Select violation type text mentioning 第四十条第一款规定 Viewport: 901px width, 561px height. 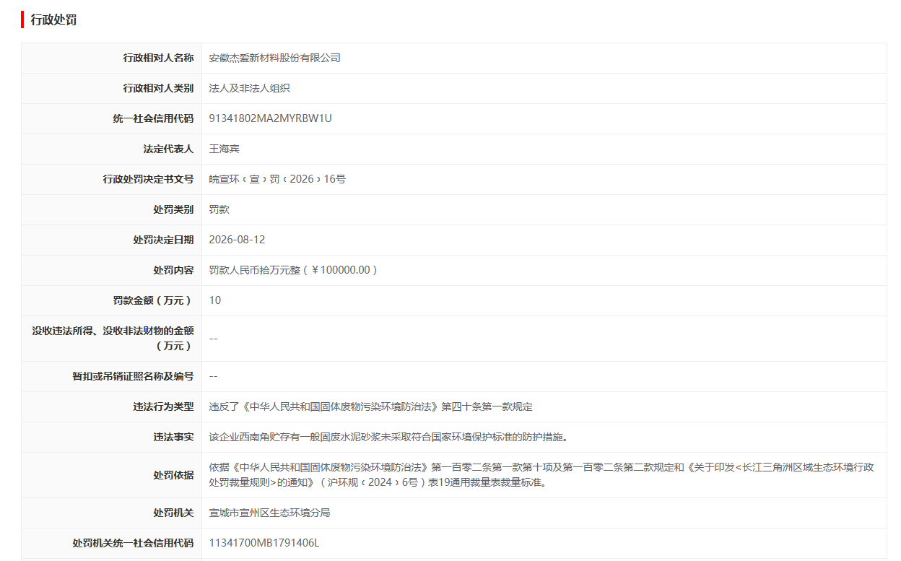[370, 406]
